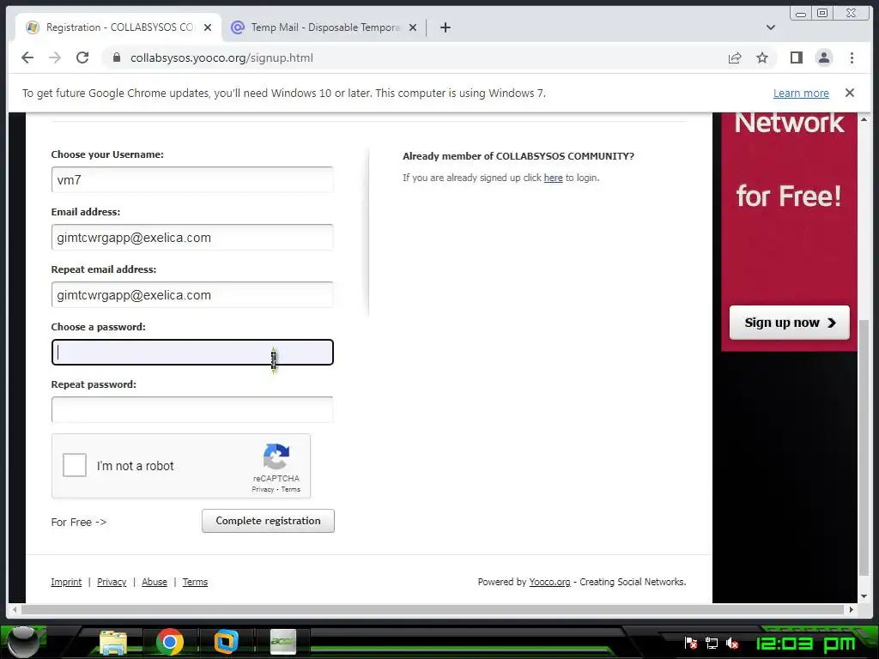879x659 pixels.
Task: Click the Sign up now banner button
Action: tap(790, 323)
